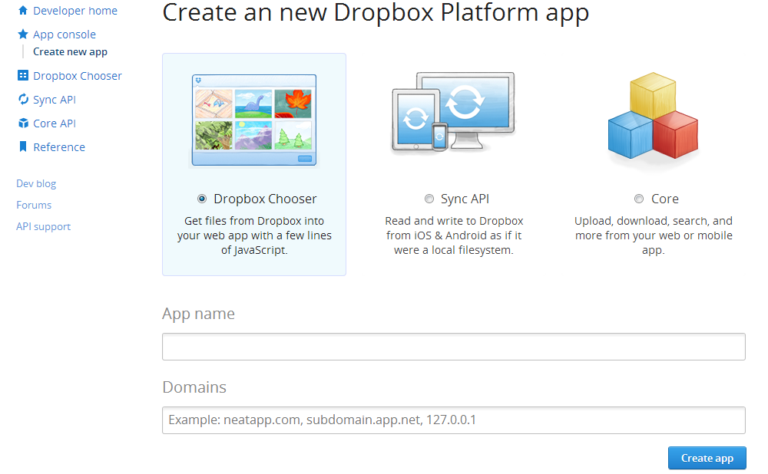The image size is (768, 474).
Task: Click the Sync API devices illustration
Action: (x=453, y=112)
